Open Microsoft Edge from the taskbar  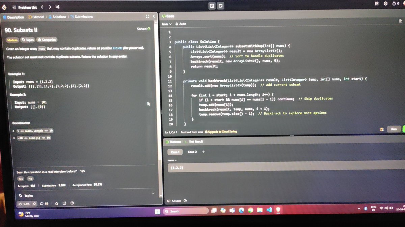(242, 210)
